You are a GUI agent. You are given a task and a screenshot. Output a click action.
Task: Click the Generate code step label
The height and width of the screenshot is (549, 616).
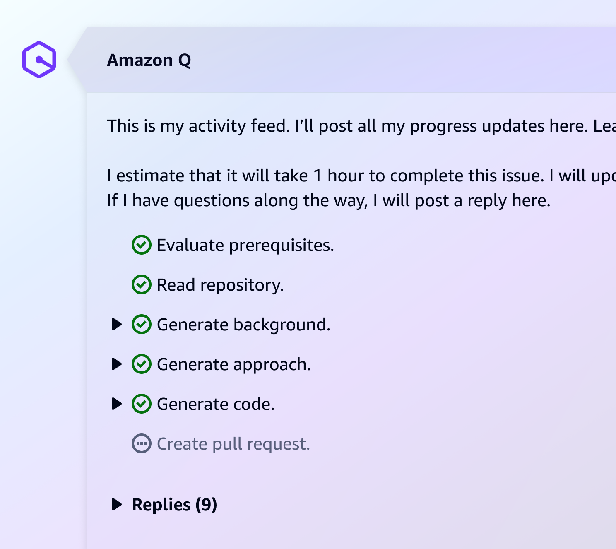[215, 404]
